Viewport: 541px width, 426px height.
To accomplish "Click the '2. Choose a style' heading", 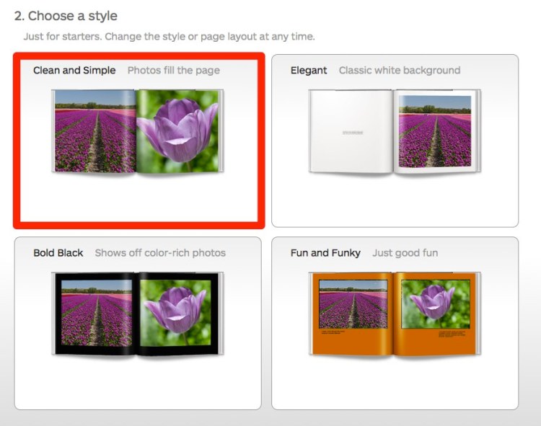I will coord(66,16).
